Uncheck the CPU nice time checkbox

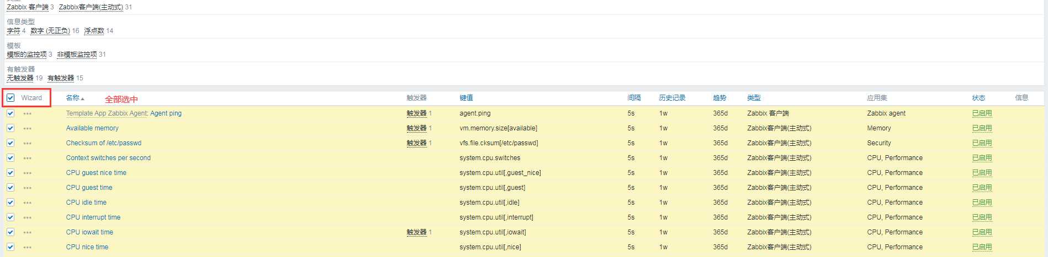[x=10, y=247]
